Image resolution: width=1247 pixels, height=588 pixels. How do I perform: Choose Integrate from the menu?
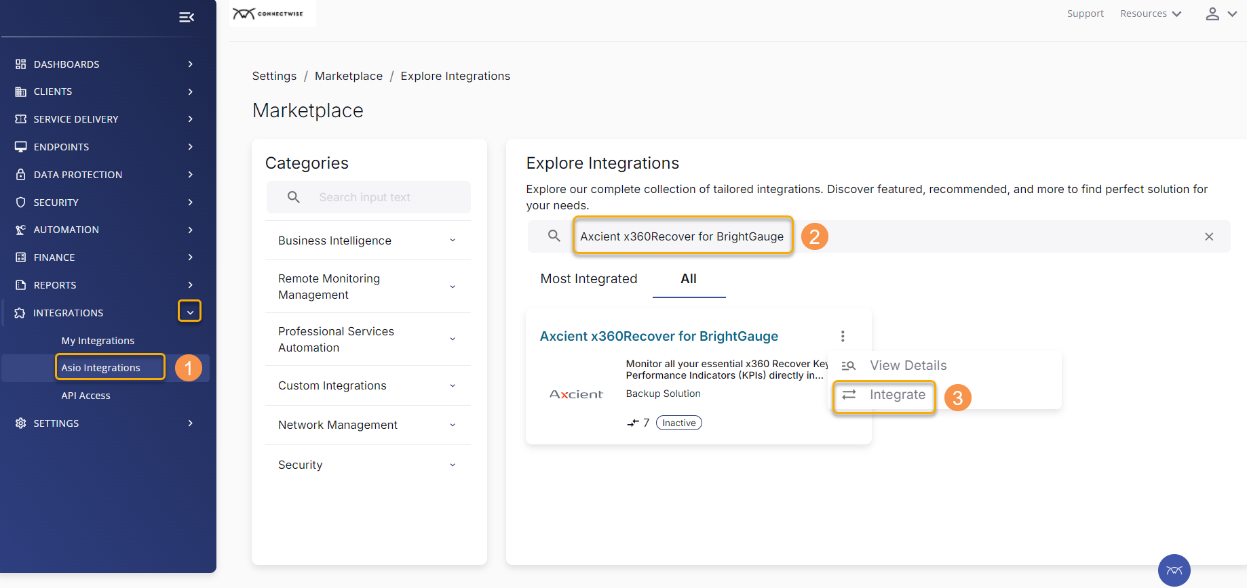(884, 395)
